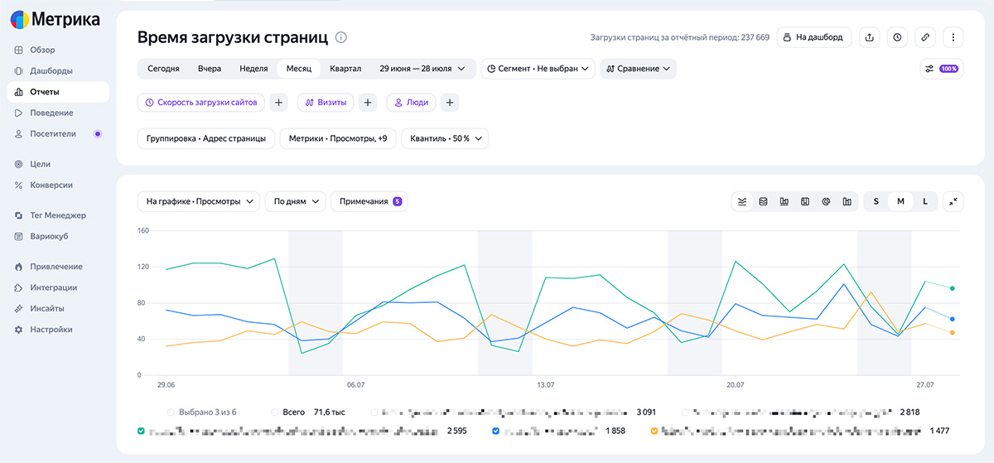Image resolution: width=994 pixels, height=463 pixels.
Task: Select the Вчера period tab
Action: [x=210, y=69]
